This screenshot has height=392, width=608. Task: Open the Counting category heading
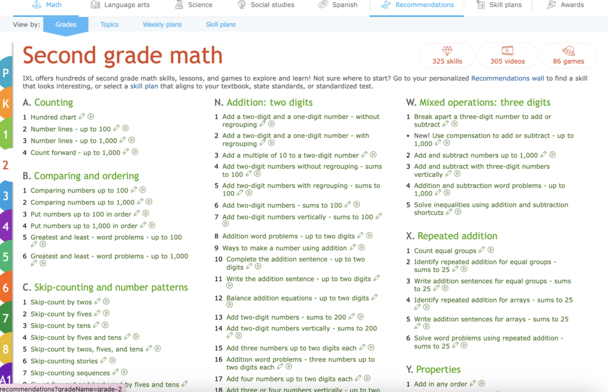(53, 102)
